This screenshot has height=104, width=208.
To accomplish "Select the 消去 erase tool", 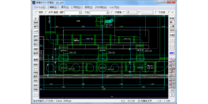I will coord(36,81).
